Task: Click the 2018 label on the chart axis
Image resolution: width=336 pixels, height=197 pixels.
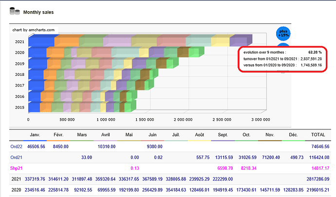Action: coord(19,74)
